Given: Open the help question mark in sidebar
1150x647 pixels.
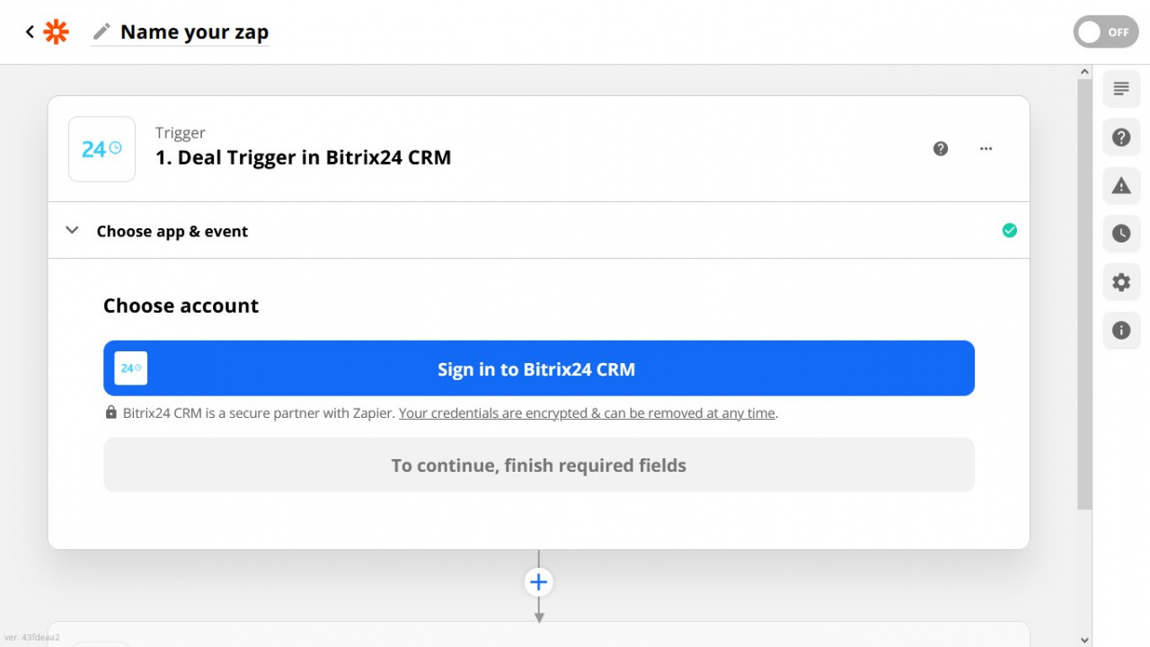Looking at the screenshot, I should 1121,137.
